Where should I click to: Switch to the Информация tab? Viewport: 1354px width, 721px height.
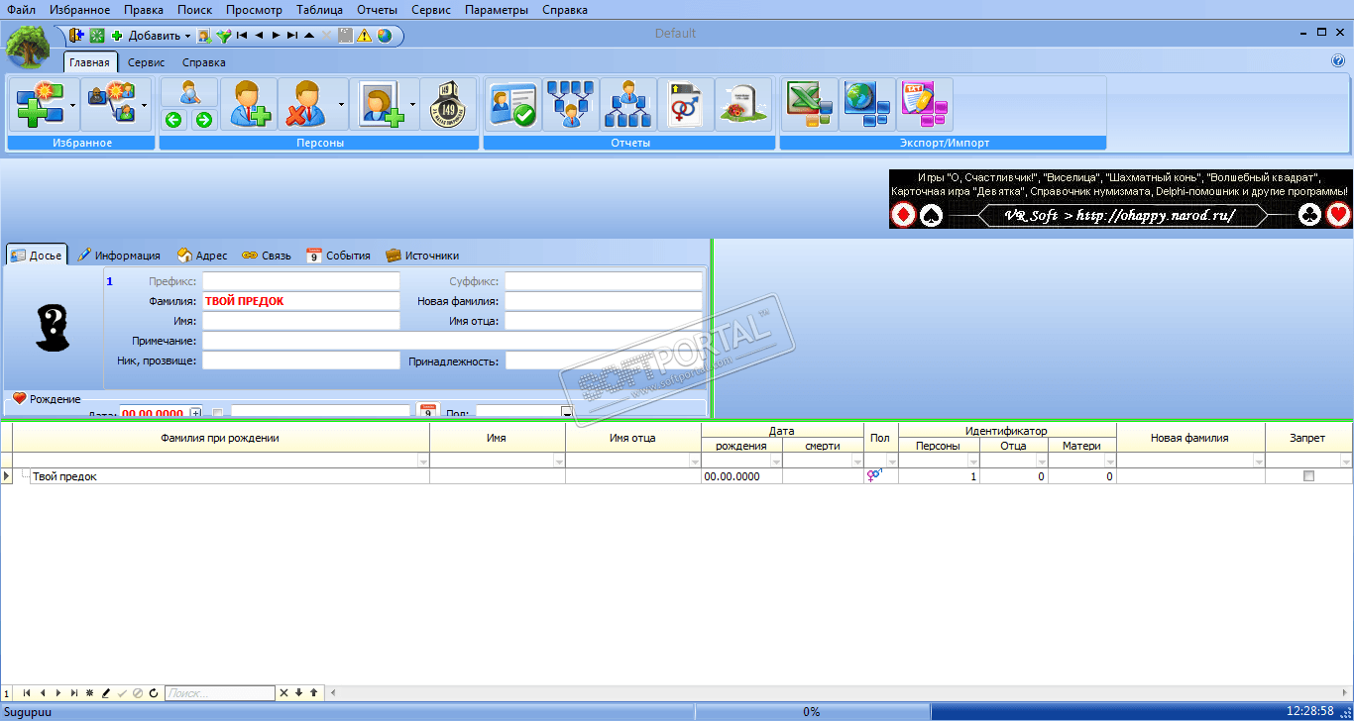point(119,256)
